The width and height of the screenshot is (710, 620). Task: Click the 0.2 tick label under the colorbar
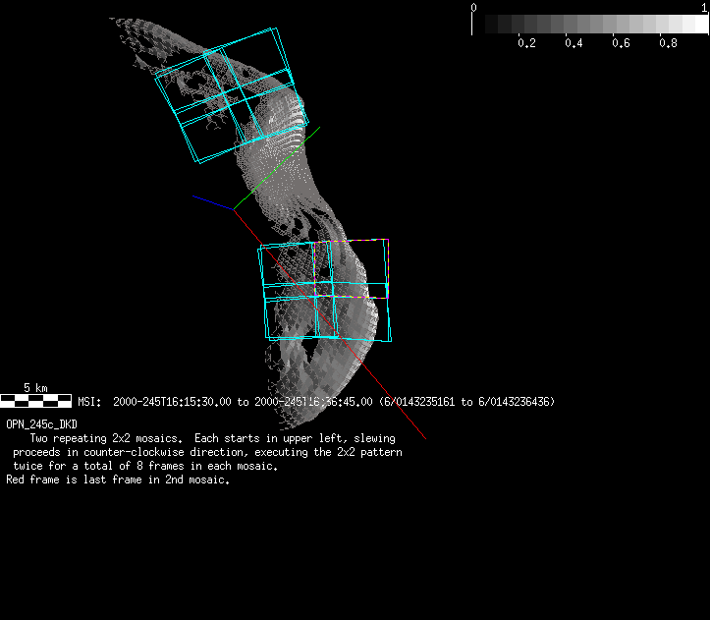526,44
